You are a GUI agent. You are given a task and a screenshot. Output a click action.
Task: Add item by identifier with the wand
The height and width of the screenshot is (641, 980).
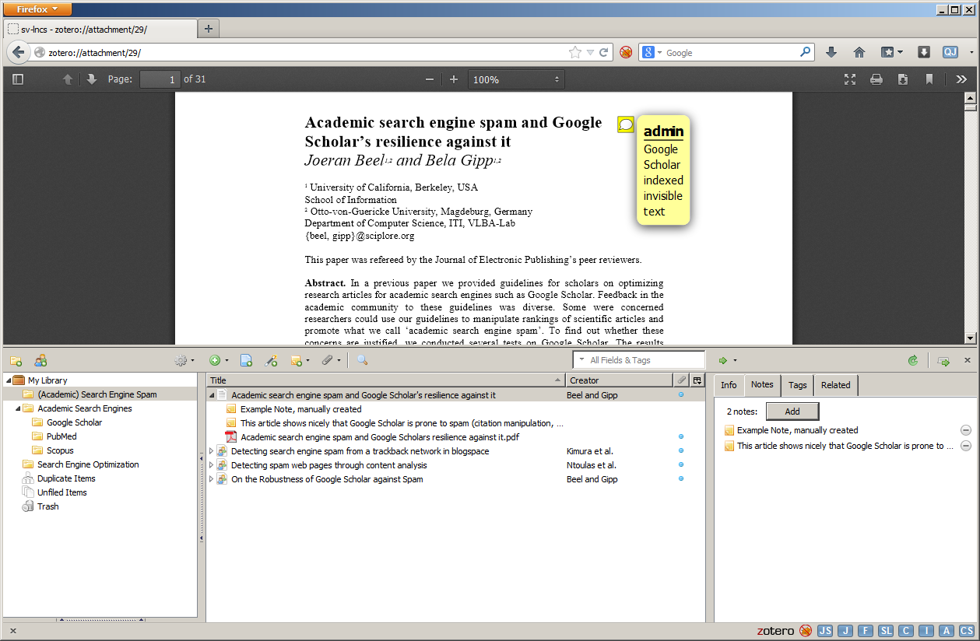[x=271, y=360]
